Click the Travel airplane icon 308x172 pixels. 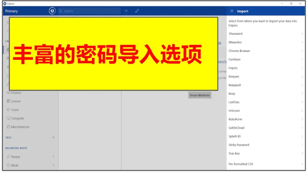(x=8, y=110)
